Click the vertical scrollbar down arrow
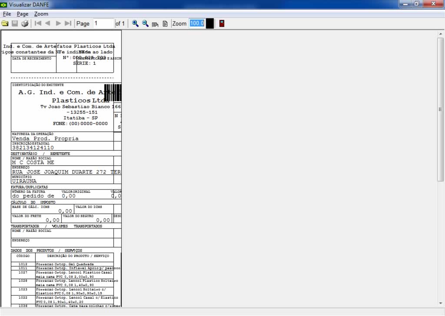 (x=441, y=303)
